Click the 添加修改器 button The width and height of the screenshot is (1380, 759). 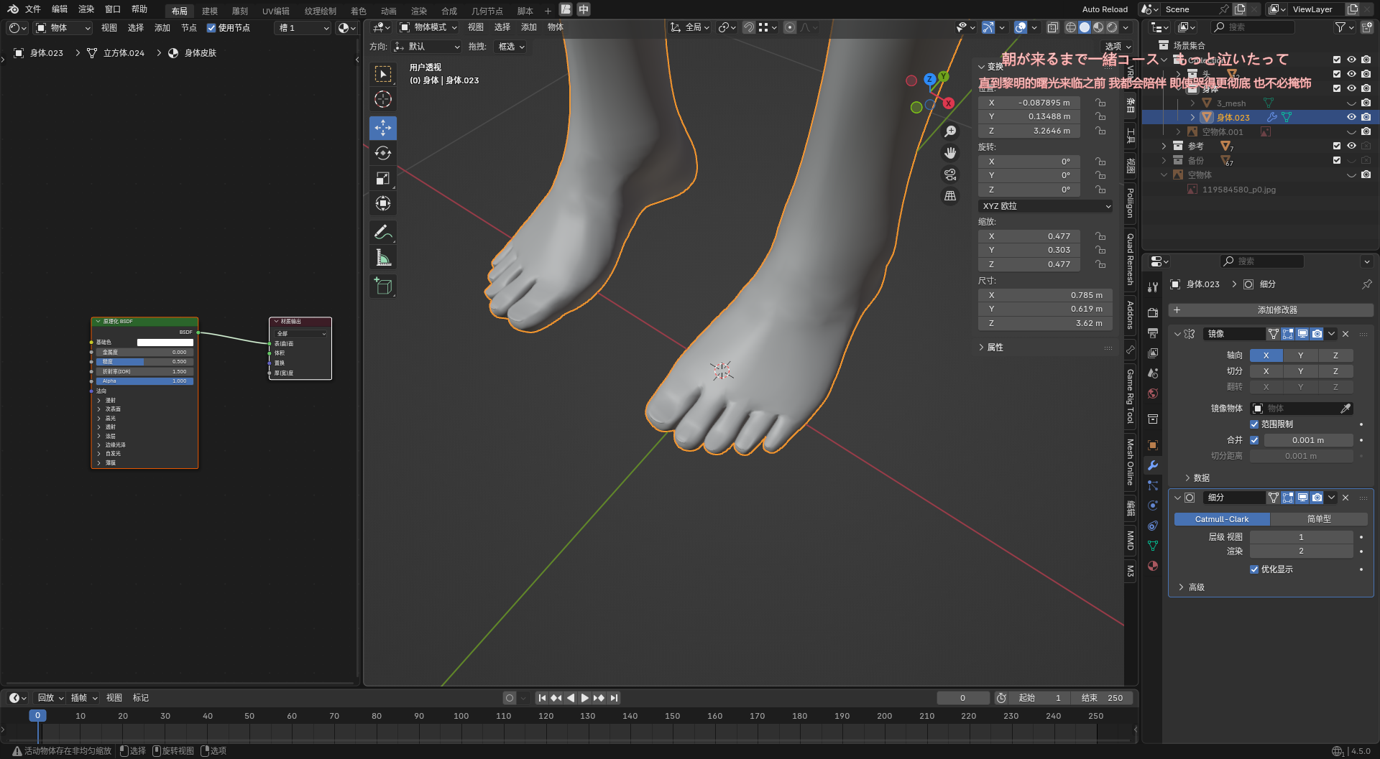coord(1276,310)
